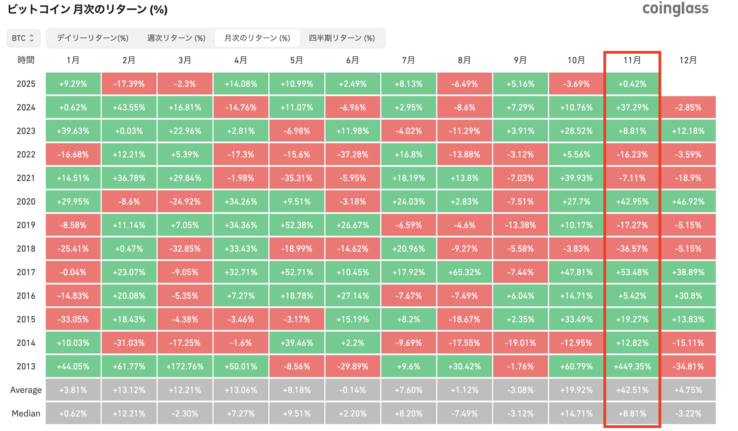738x431 pixels.
Task: Click the 11月 column header
Action: pyautogui.click(x=632, y=60)
